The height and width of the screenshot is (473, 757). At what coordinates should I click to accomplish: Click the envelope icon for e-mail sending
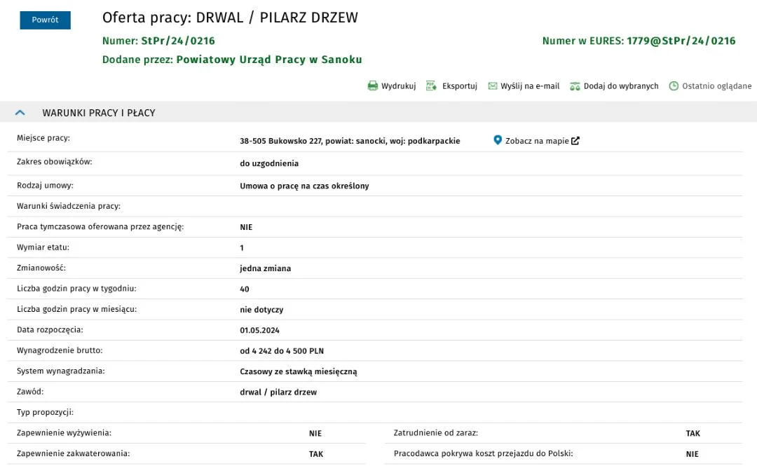point(493,86)
